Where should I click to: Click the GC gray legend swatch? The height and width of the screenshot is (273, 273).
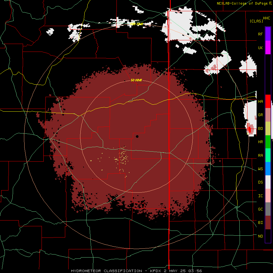(268, 209)
